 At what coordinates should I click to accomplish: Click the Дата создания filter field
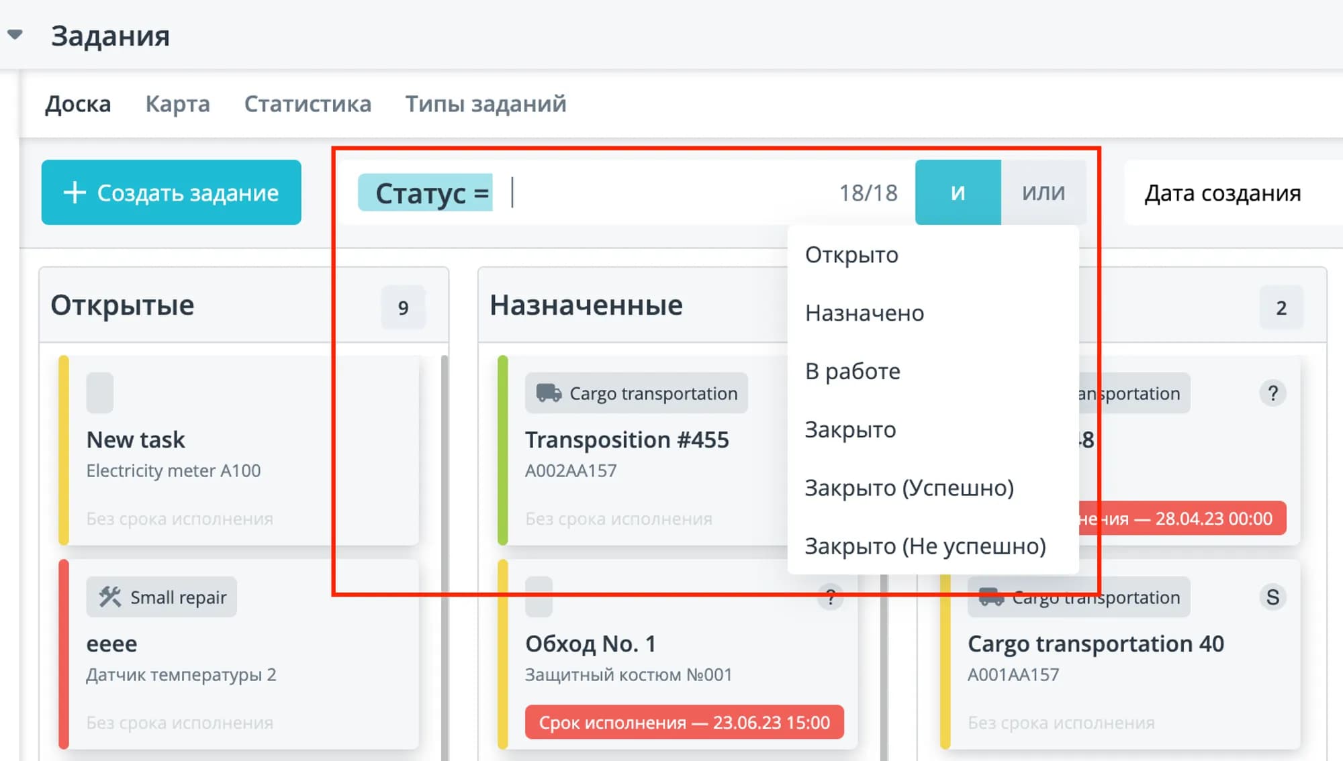click(1222, 193)
